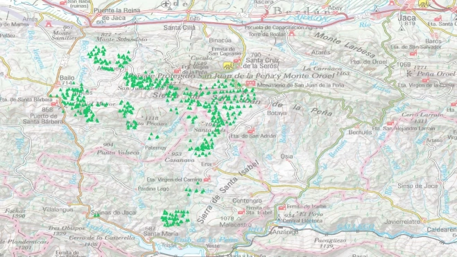This screenshot has width=457, height=257.
Task: Click the hermitage icon at Eta. de Santa Bárbara
Action: (x=54, y=103)
